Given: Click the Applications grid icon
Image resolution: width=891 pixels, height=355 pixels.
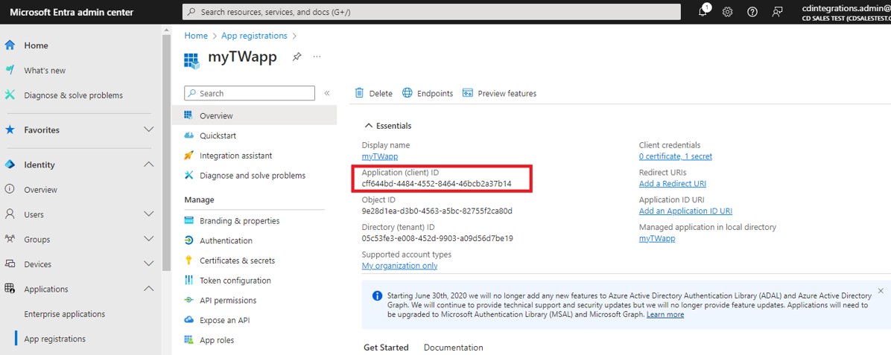Looking at the screenshot, I should click(x=10, y=289).
